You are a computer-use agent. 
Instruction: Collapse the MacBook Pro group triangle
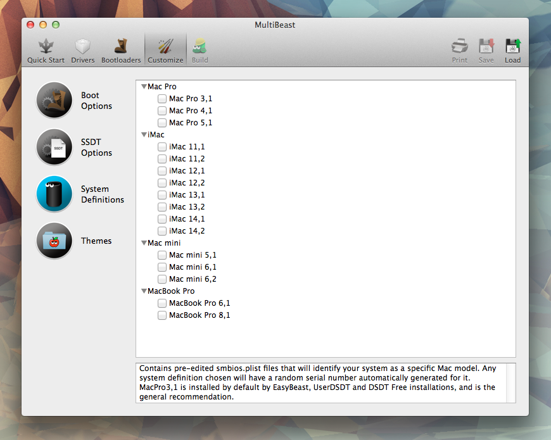[144, 291]
